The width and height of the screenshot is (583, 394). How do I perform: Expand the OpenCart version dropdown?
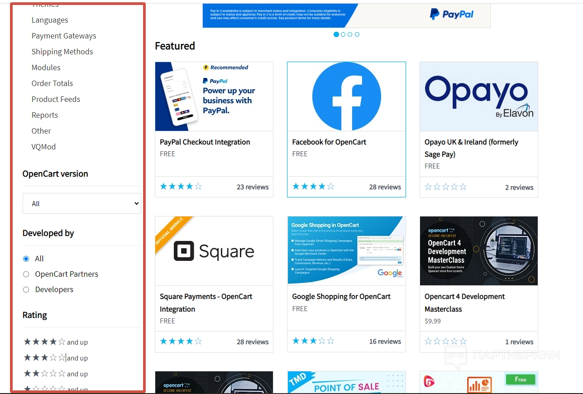[82, 203]
